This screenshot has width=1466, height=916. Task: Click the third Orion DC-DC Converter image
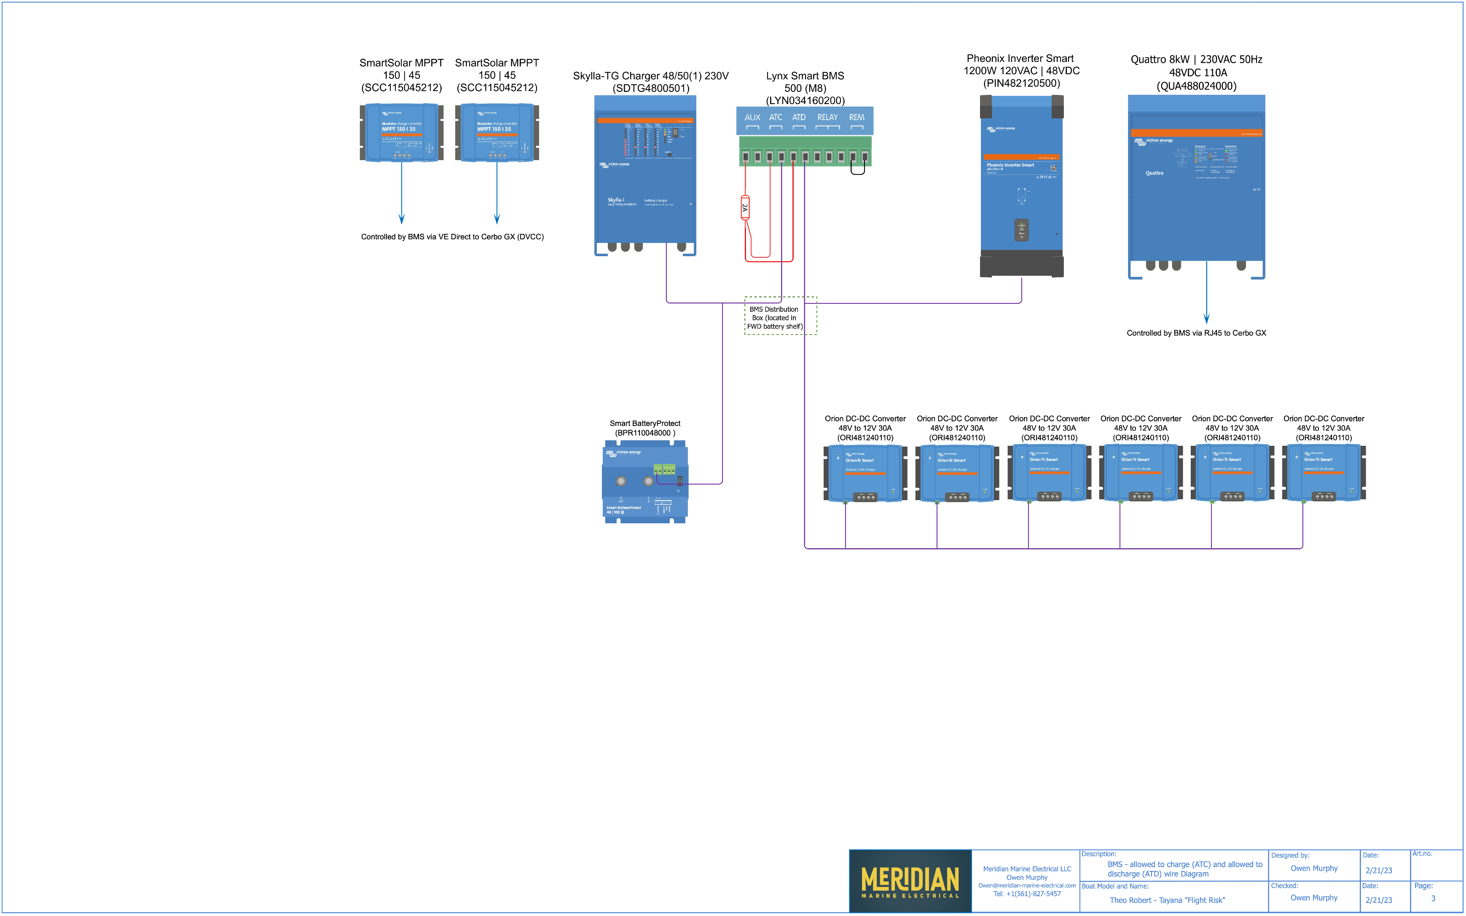pyautogui.click(x=1049, y=473)
